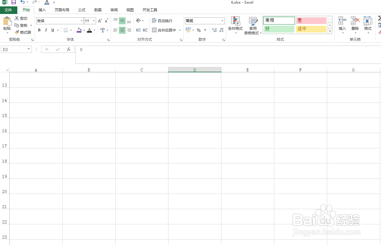Undo the last action
The image size is (381, 245).
point(22,2)
